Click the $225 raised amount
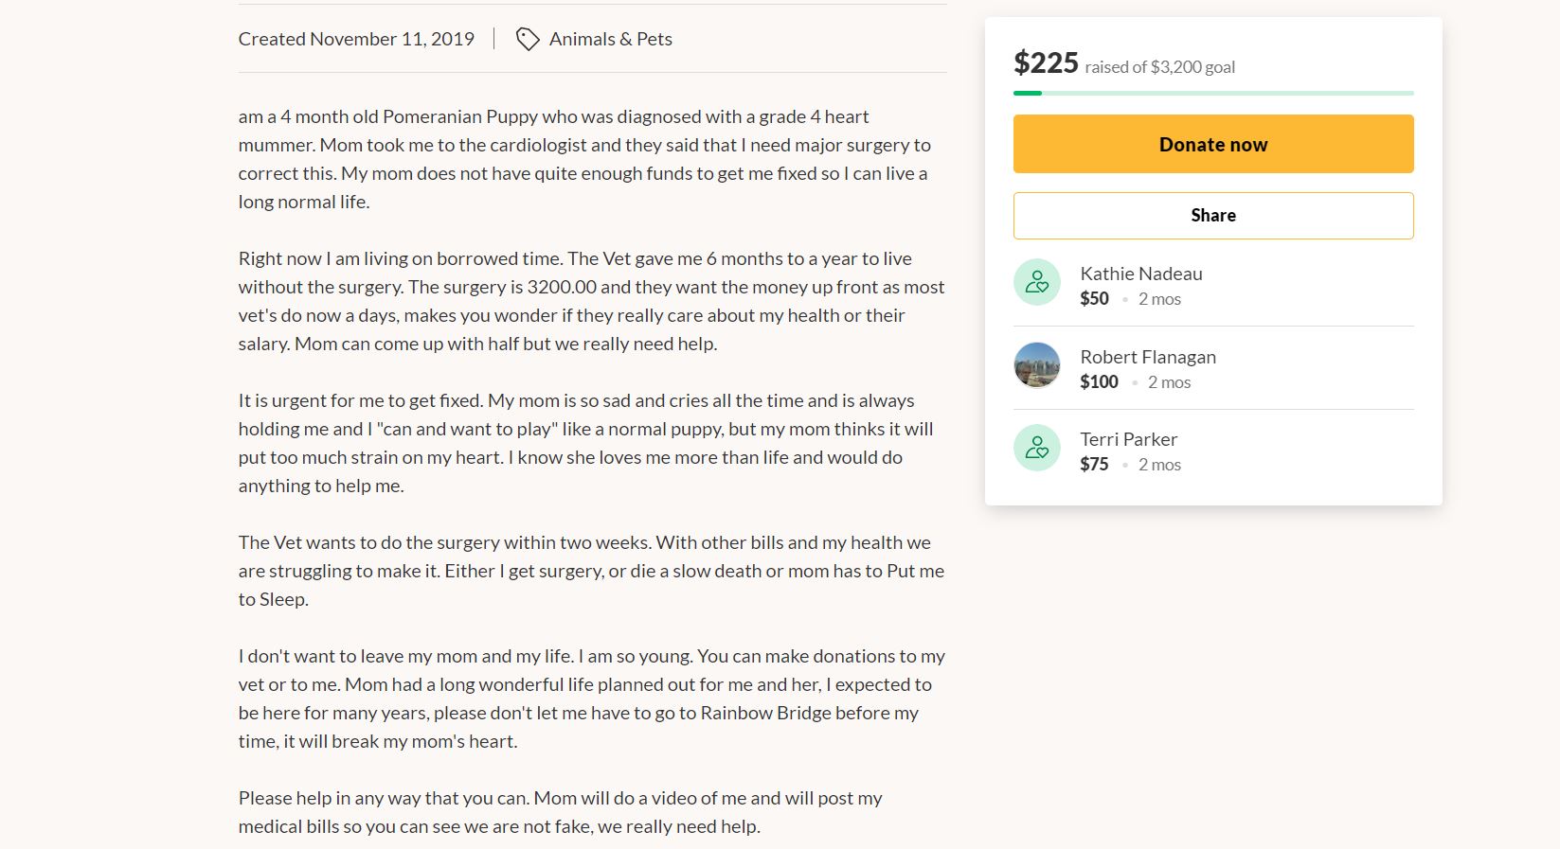Viewport: 1560px width, 849px height. point(1046,62)
